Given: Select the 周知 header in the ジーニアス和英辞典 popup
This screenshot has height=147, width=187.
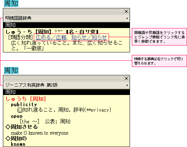Looking at the screenshot, I should (x=66, y=92).
